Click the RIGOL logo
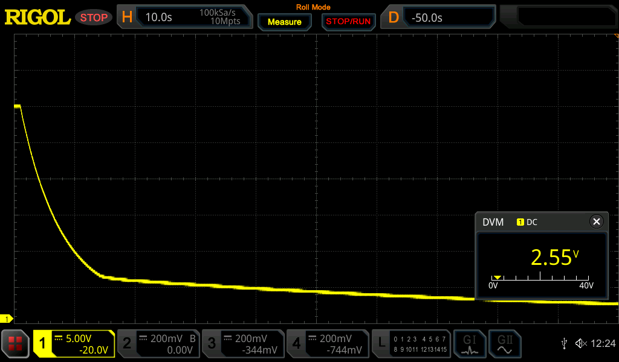 tap(37, 17)
